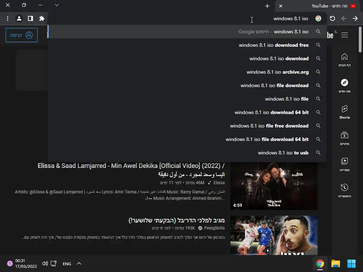This screenshot has height=272, width=363.
Task: Choose suggestion ending with 'iso file'
Action: (187, 99)
